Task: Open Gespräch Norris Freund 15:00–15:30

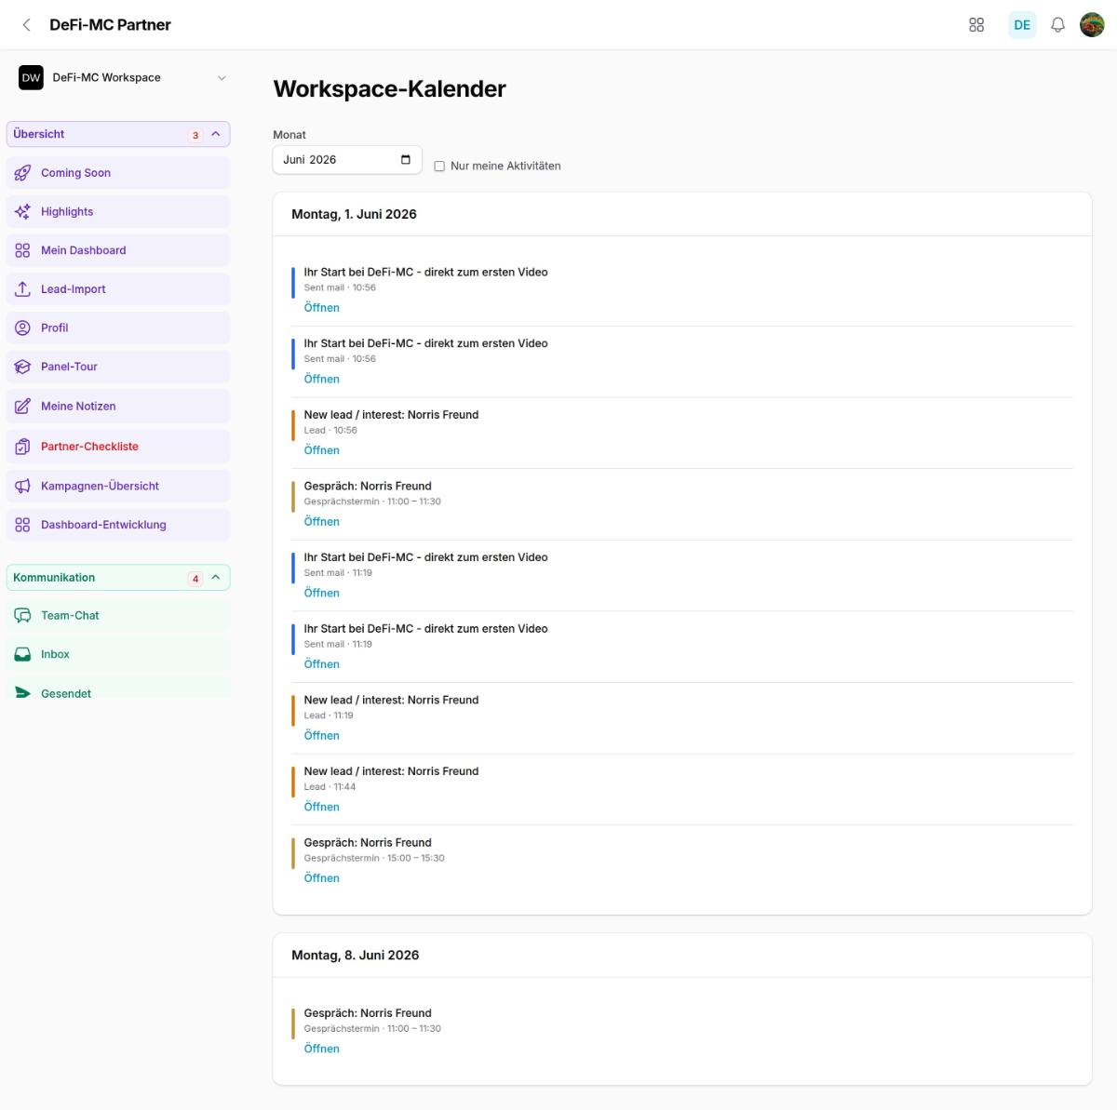Action: pyautogui.click(x=321, y=878)
